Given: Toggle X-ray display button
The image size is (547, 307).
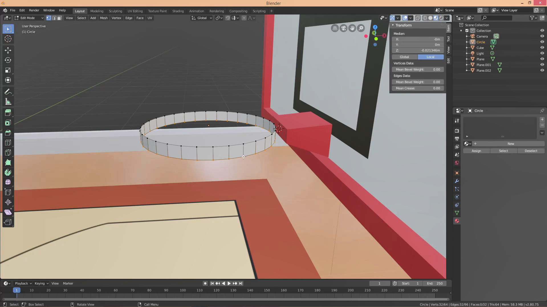Looking at the screenshot, I should (x=418, y=18).
